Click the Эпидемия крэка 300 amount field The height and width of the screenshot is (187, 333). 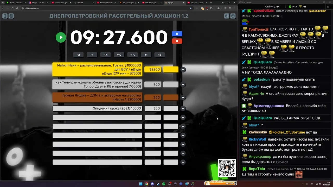[x=153, y=108]
